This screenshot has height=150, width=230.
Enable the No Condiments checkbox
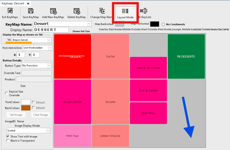tap(163, 24)
